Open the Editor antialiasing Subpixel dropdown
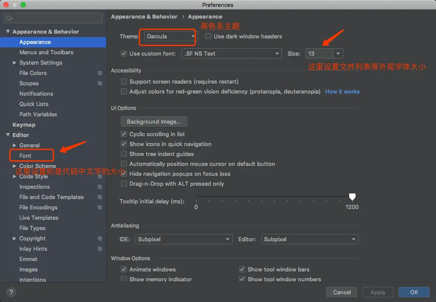The image size is (436, 302). tap(310, 239)
